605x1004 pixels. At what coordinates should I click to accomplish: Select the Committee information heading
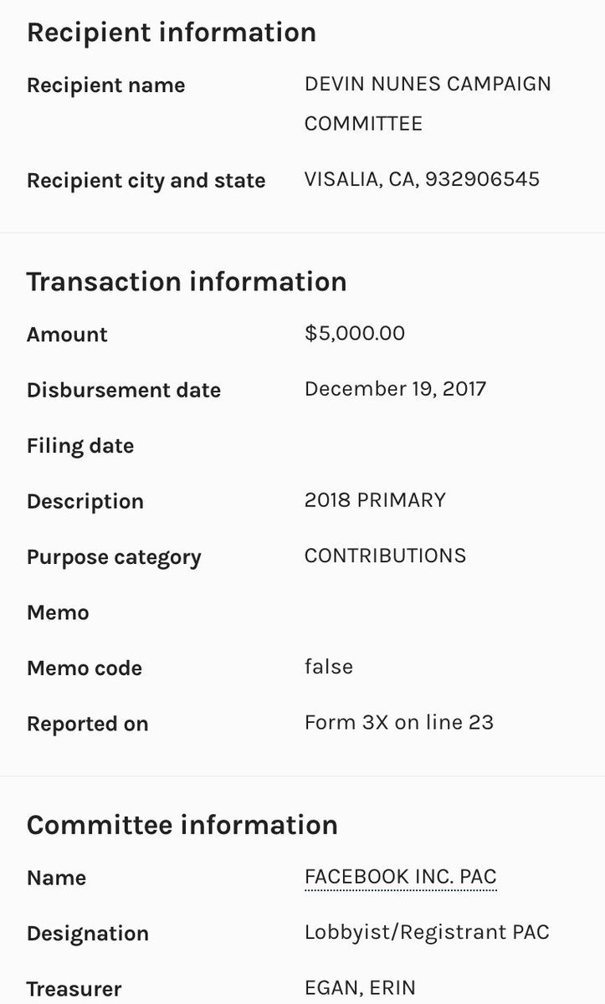tap(182, 825)
